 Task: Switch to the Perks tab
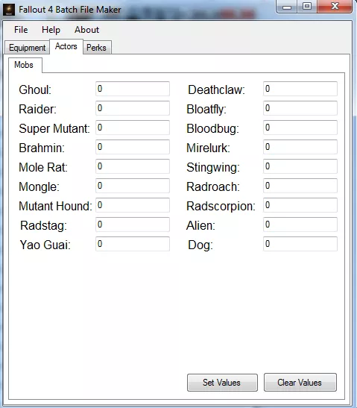(x=96, y=48)
